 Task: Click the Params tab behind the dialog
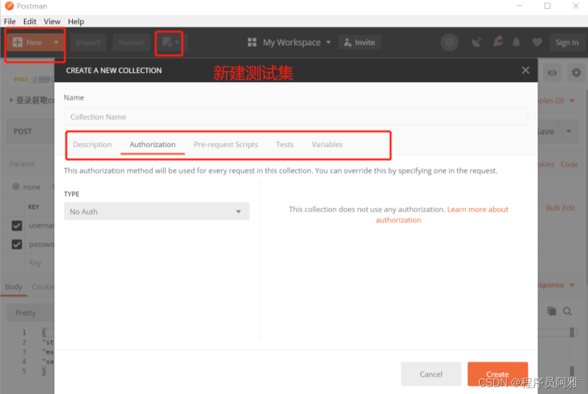pyautogui.click(x=22, y=164)
